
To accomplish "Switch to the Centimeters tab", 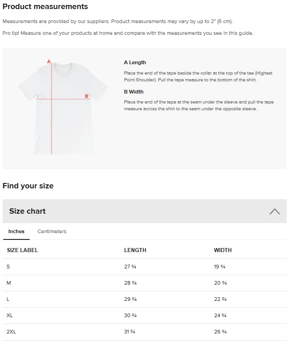I will [x=52, y=231].
